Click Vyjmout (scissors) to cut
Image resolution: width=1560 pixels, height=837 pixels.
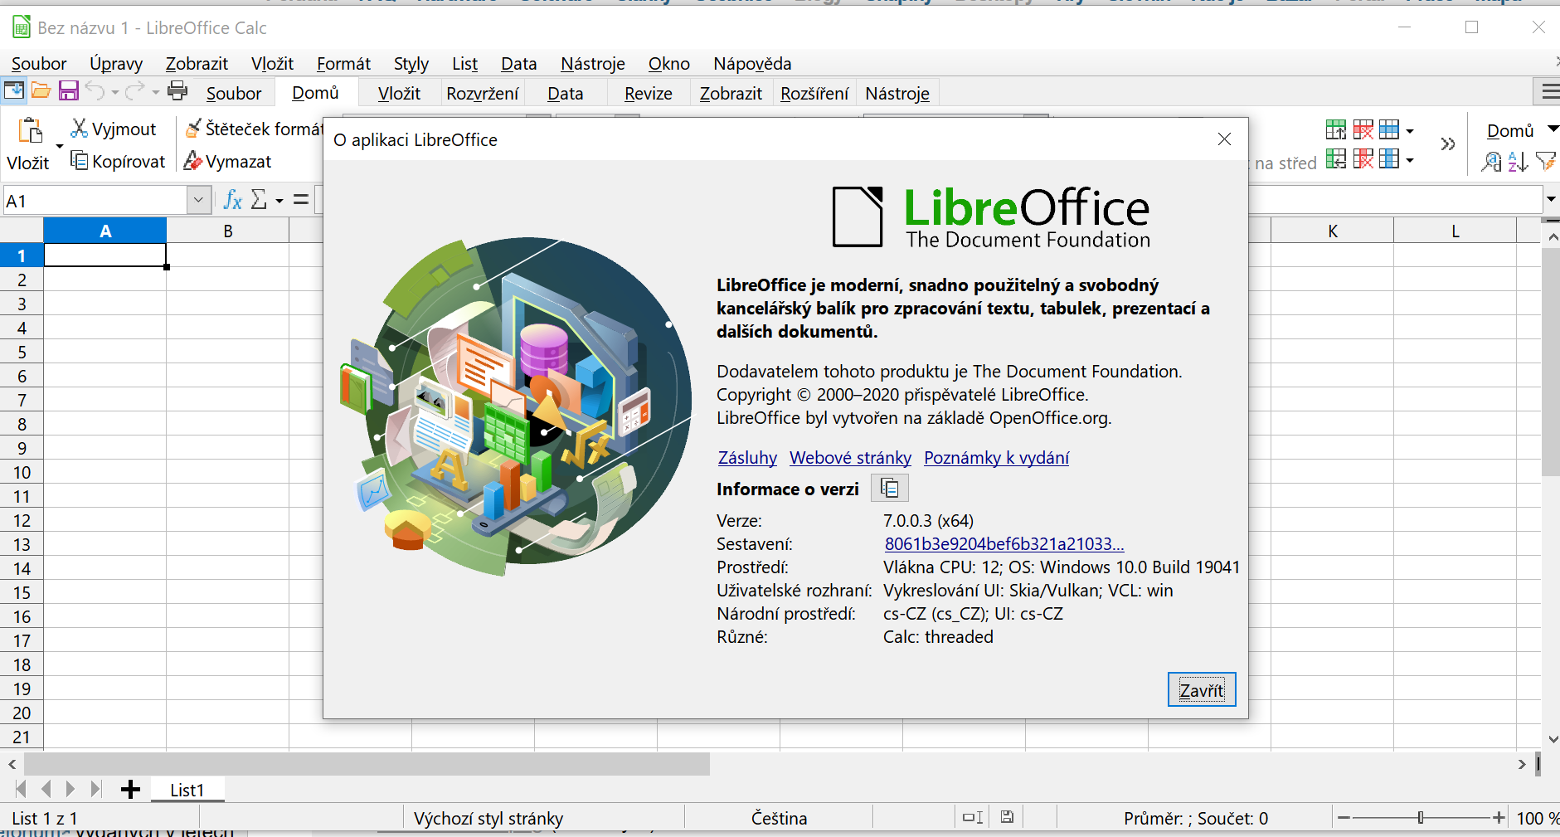(113, 129)
